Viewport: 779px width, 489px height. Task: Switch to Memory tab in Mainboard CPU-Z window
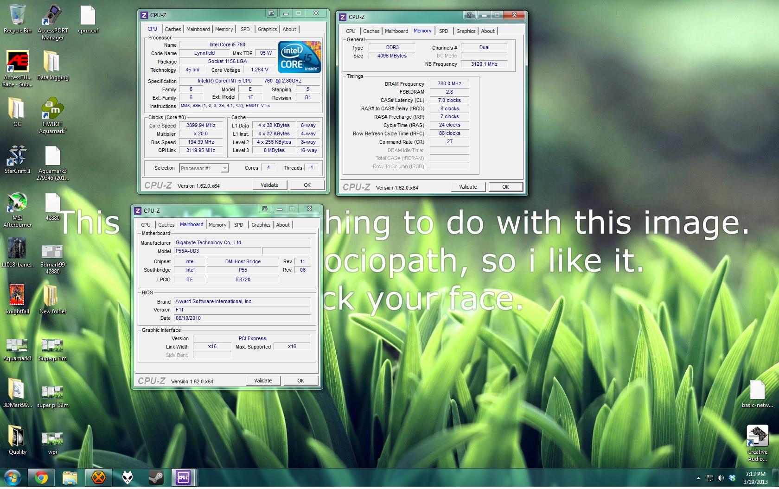click(217, 225)
